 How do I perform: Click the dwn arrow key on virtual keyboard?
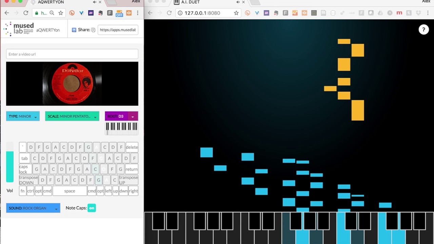pos(123,191)
